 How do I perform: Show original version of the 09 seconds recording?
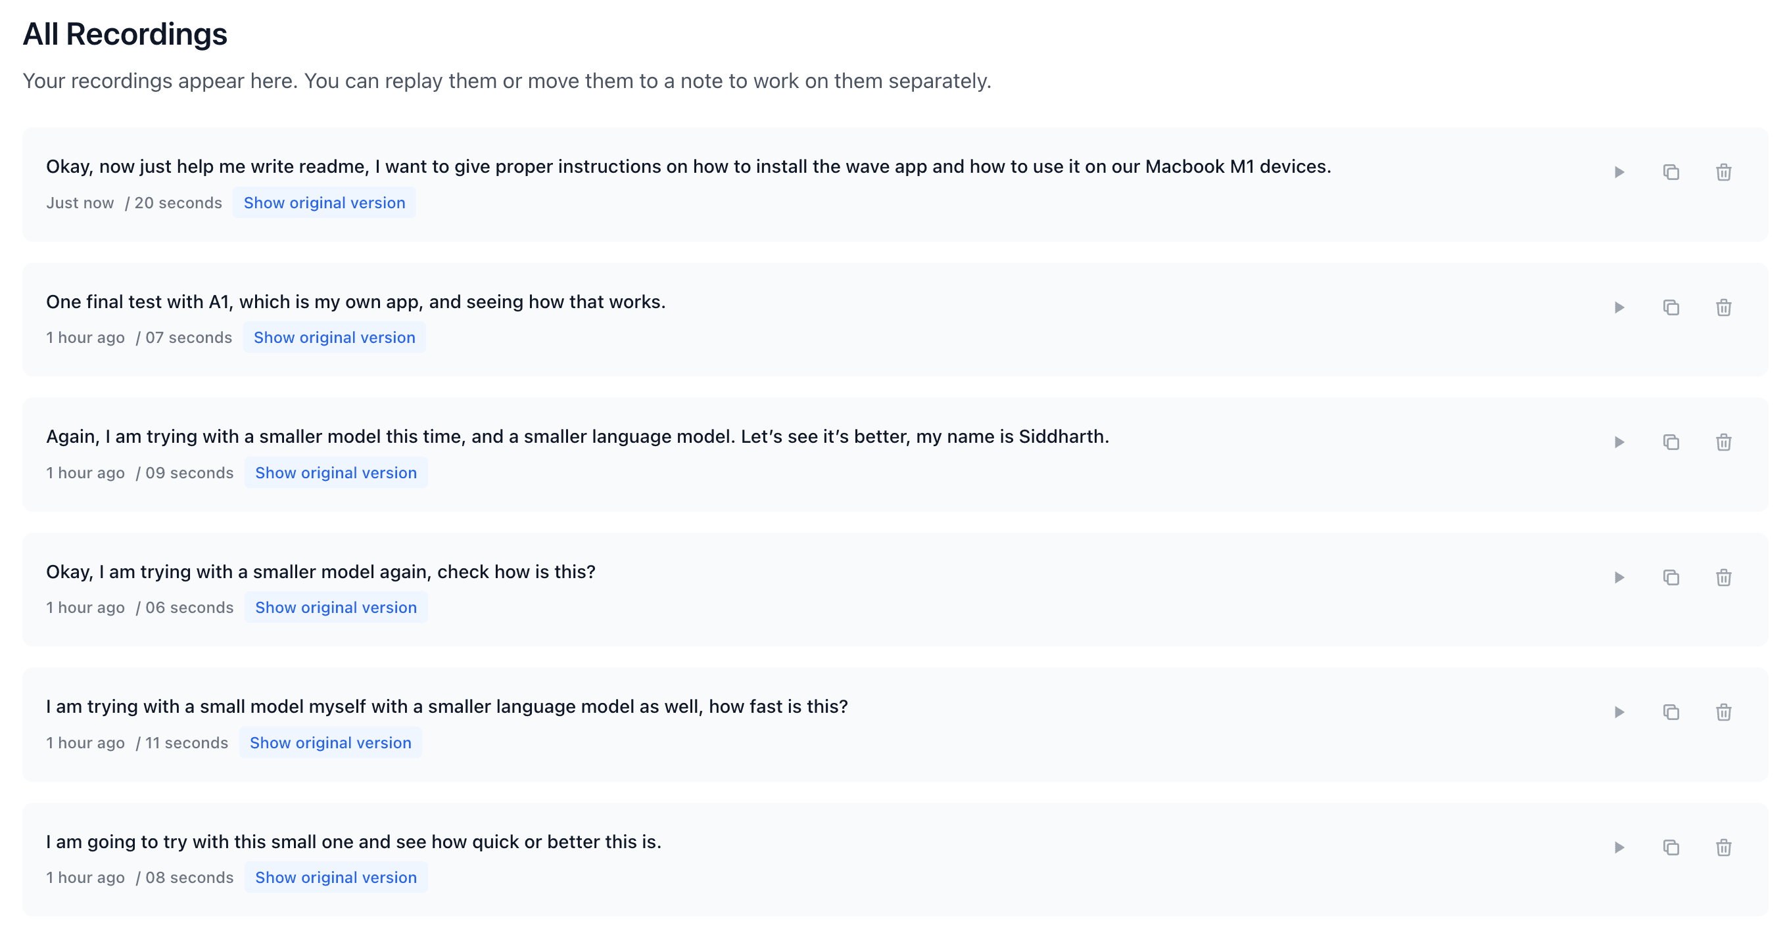click(x=336, y=473)
